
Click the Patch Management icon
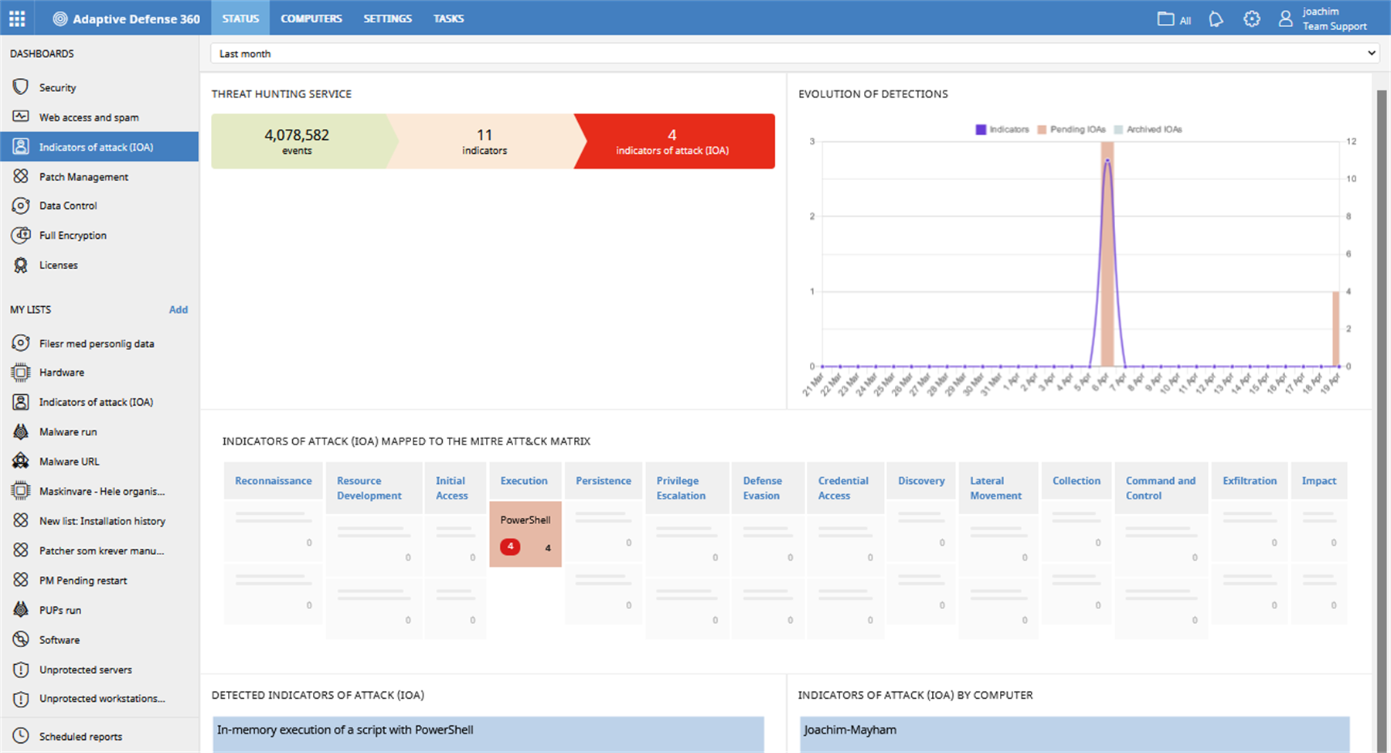point(21,176)
